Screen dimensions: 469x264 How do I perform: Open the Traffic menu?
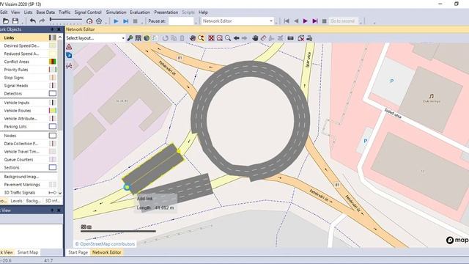click(x=64, y=12)
